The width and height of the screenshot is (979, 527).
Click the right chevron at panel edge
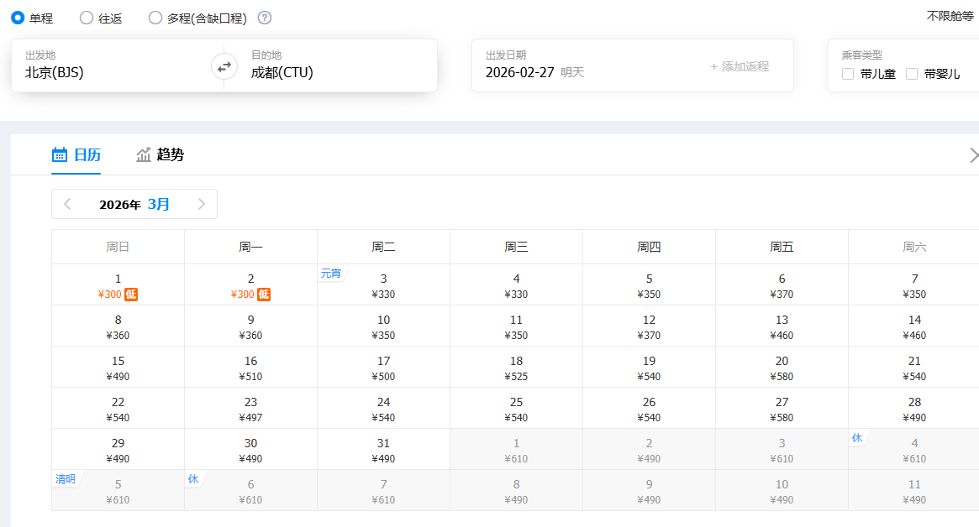click(x=973, y=155)
